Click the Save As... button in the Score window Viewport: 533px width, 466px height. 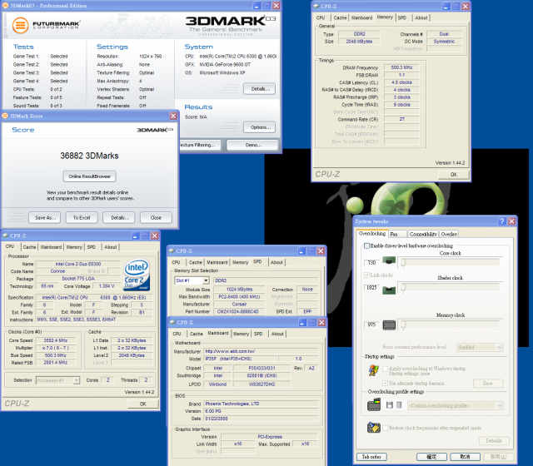[x=45, y=218]
